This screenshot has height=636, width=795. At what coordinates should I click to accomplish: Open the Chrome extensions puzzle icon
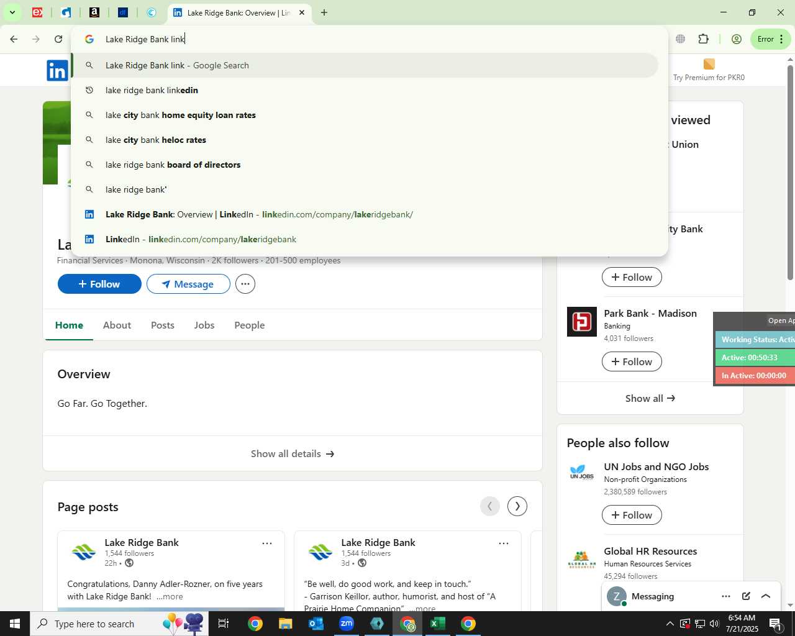(703, 39)
